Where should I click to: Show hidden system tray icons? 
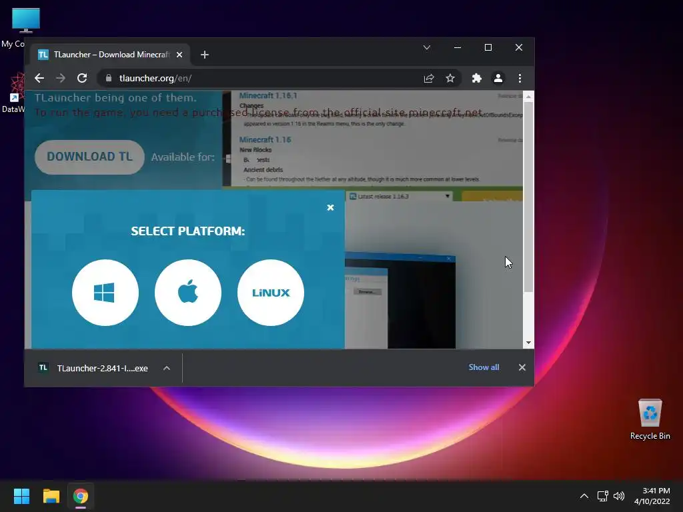[x=584, y=496]
